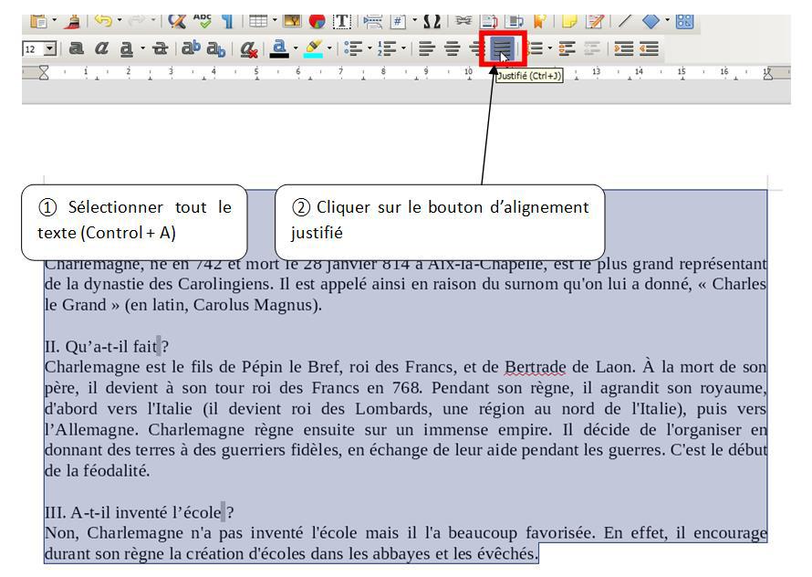
Task: Toggle strikethrough formatting
Action: click(x=161, y=49)
